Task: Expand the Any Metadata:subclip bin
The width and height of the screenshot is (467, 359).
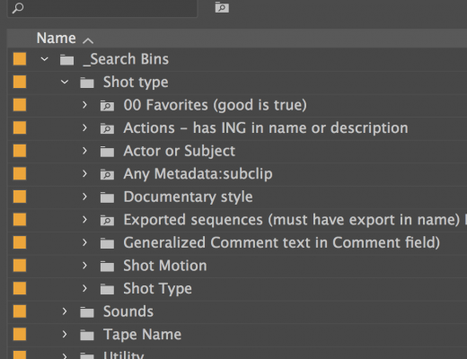Action: click(x=84, y=174)
